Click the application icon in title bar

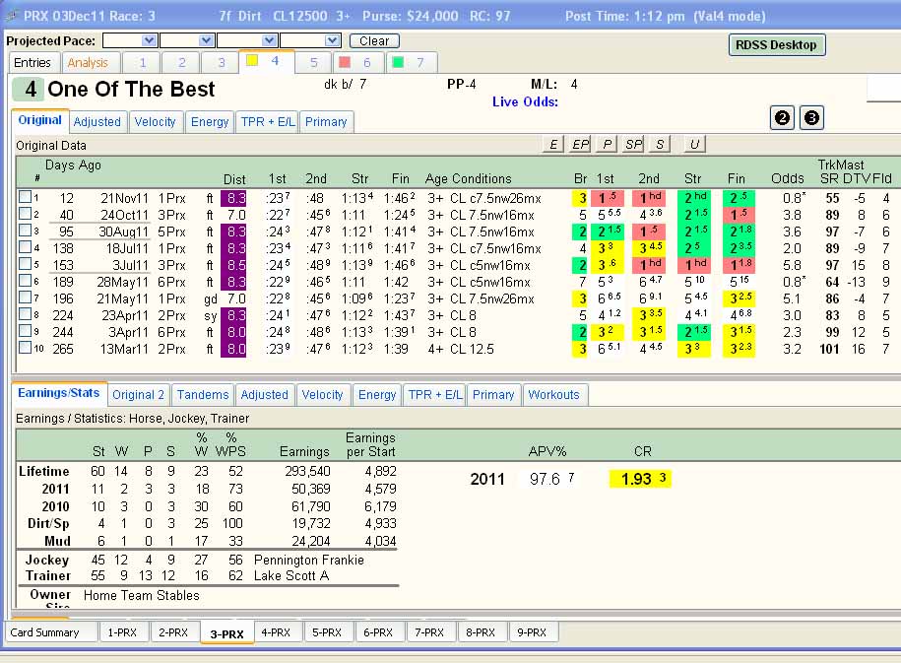point(11,16)
